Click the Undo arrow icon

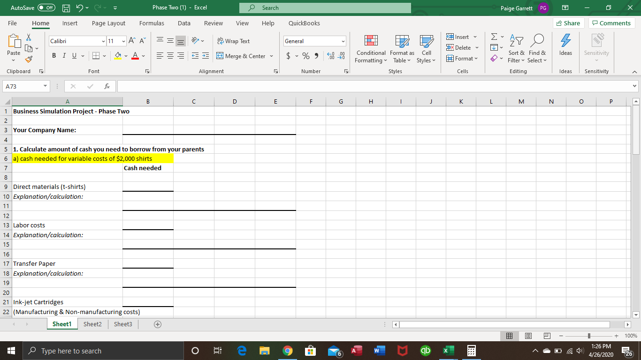tap(80, 8)
